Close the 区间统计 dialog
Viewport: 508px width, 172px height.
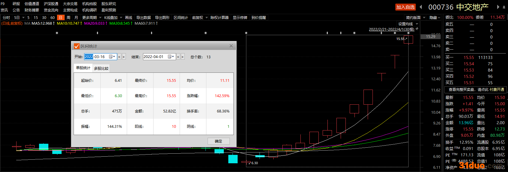pos(231,46)
